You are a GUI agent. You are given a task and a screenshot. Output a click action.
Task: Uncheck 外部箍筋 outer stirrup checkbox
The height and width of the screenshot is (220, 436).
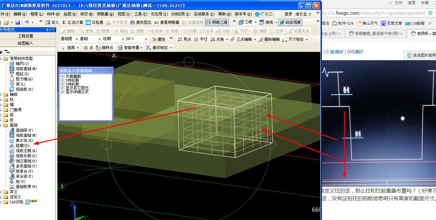[x=63, y=77]
